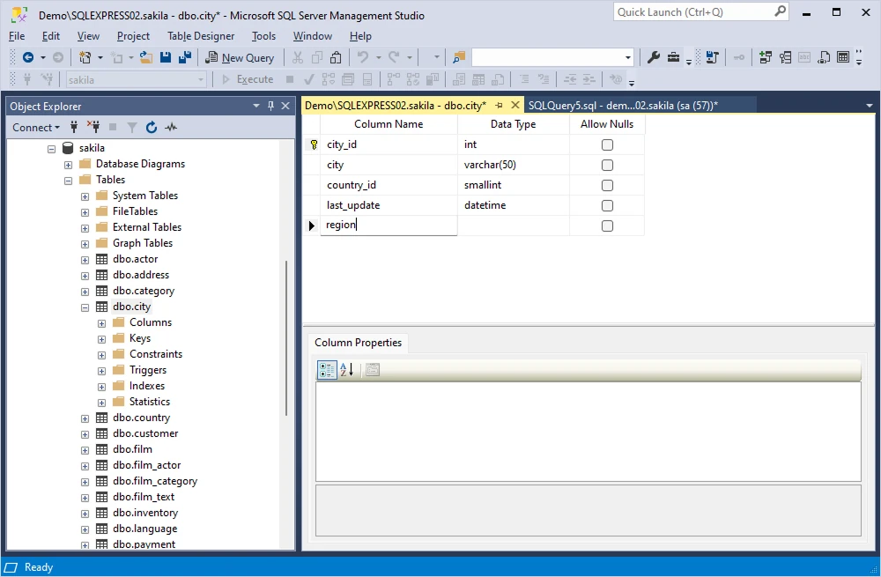Click the Quick Launch search magnifier icon
Viewport: 881px width, 577px height.
click(x=781, y=11)
